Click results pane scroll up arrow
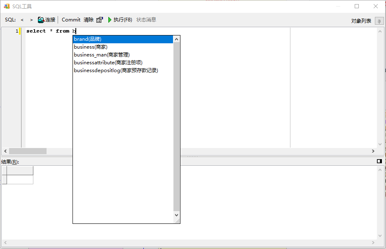The width and height of the screenshot is (386, 249). 380,170
